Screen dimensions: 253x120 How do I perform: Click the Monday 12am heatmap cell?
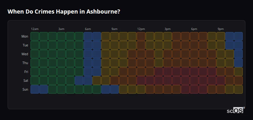tap(35, 36)
